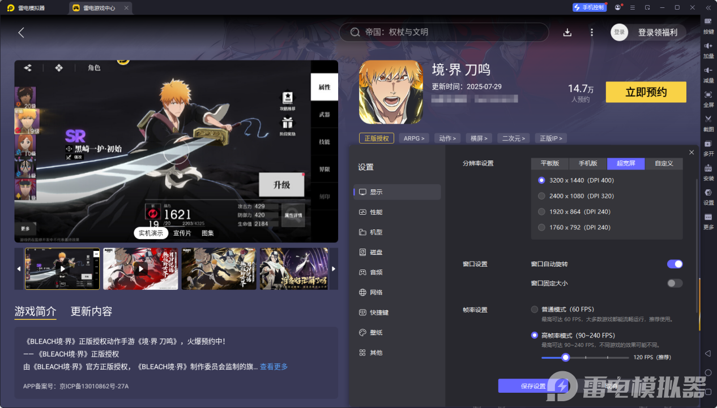Toggle 全屏 fullscreen in the sidebar
Screen dimensions: 717x408
[708, 98]
